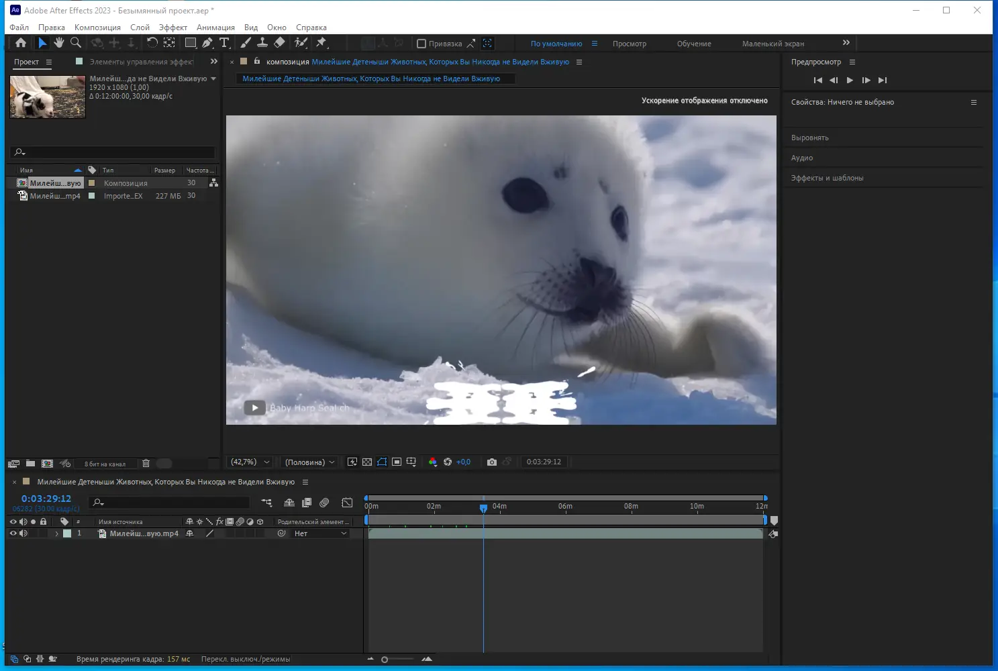Select the Brush tool
Viewport: 998px width, 671px height.
click(x=246, y=43)
